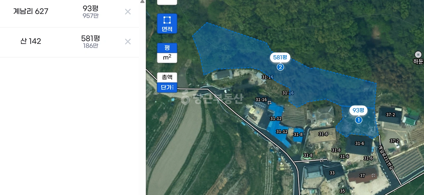Open the 581평 area label bubble

280,58
